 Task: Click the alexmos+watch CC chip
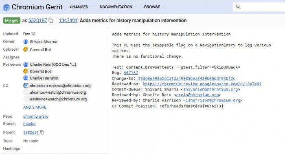(56, 93)
